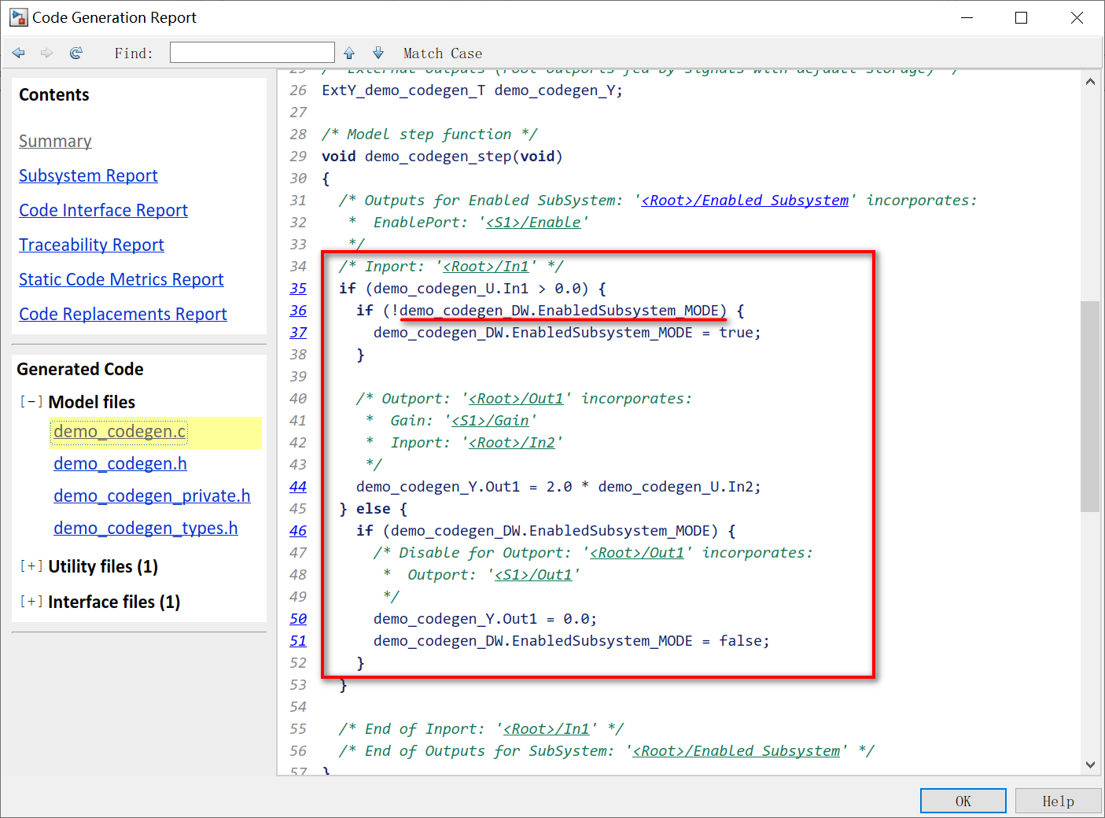Follow the <S1>/Gain block link

(490, 421)
